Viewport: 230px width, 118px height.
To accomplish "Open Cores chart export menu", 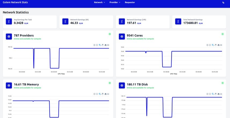I will coord(221,45).
